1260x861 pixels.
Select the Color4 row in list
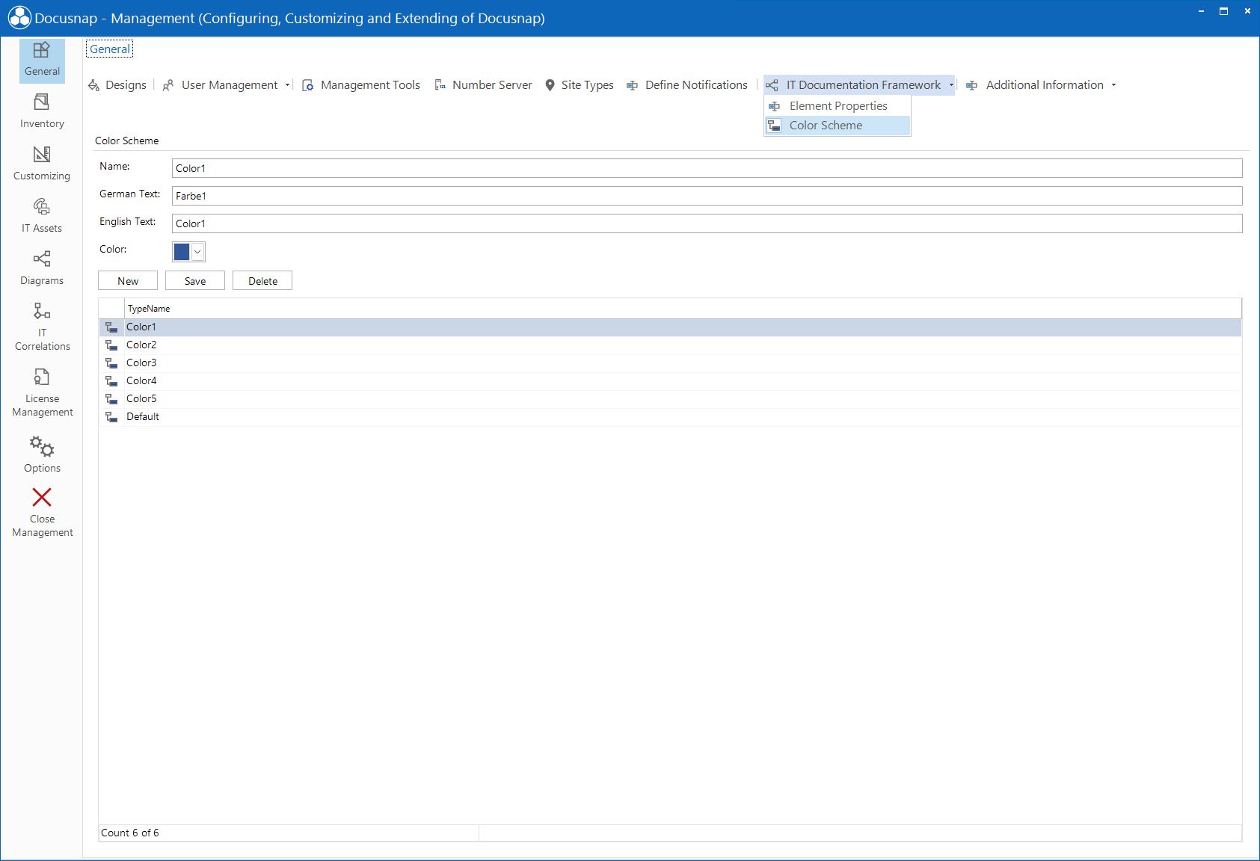tap(670, 381)
